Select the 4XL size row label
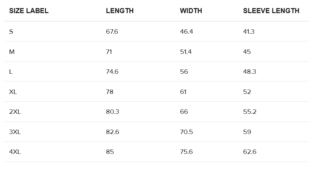Image resolution: width=309 pixels, height=169 pixels. click(x=15, y=152)
